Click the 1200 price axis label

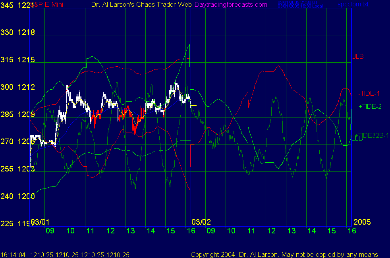point(26,196)
